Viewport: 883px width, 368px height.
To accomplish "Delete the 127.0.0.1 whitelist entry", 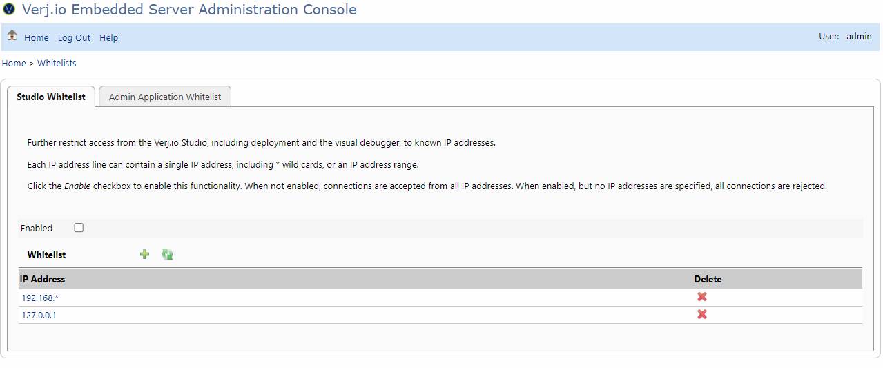I will pyautogui.click(x=701, y=315).
